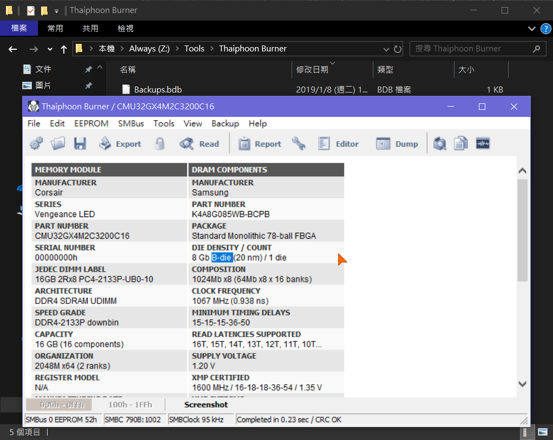Open the Edit menu
This screenshot has height=440, width=553.
(57, 123)
